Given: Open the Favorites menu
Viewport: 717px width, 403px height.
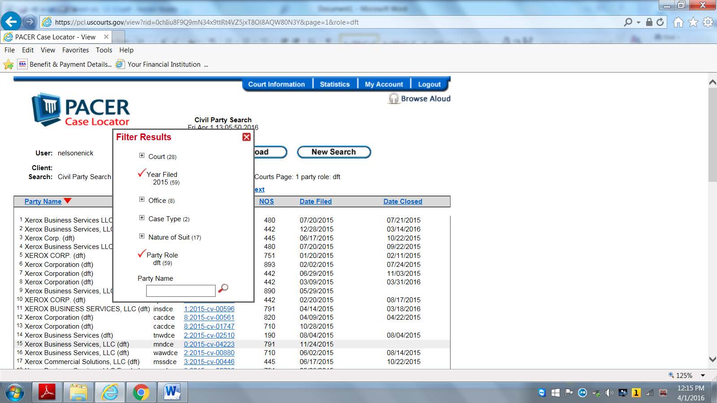Looking at the screenshot, I should [75, 50].
